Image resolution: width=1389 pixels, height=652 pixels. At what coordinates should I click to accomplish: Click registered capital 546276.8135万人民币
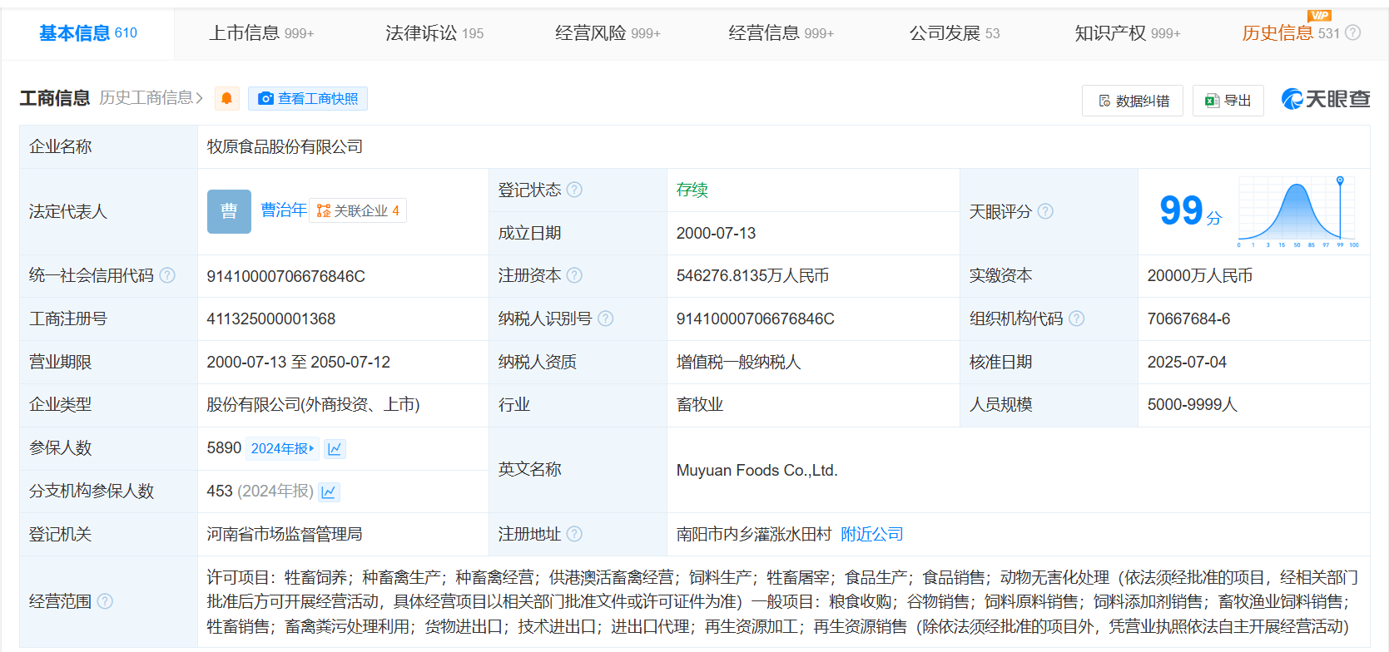(752, 275)
